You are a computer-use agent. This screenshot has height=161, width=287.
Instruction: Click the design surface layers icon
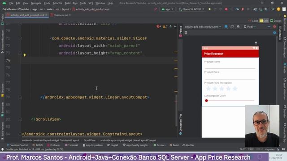tap(226, 27)
